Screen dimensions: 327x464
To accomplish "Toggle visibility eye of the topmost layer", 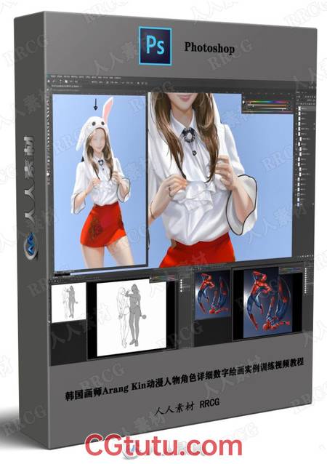I will coord(296,108).
